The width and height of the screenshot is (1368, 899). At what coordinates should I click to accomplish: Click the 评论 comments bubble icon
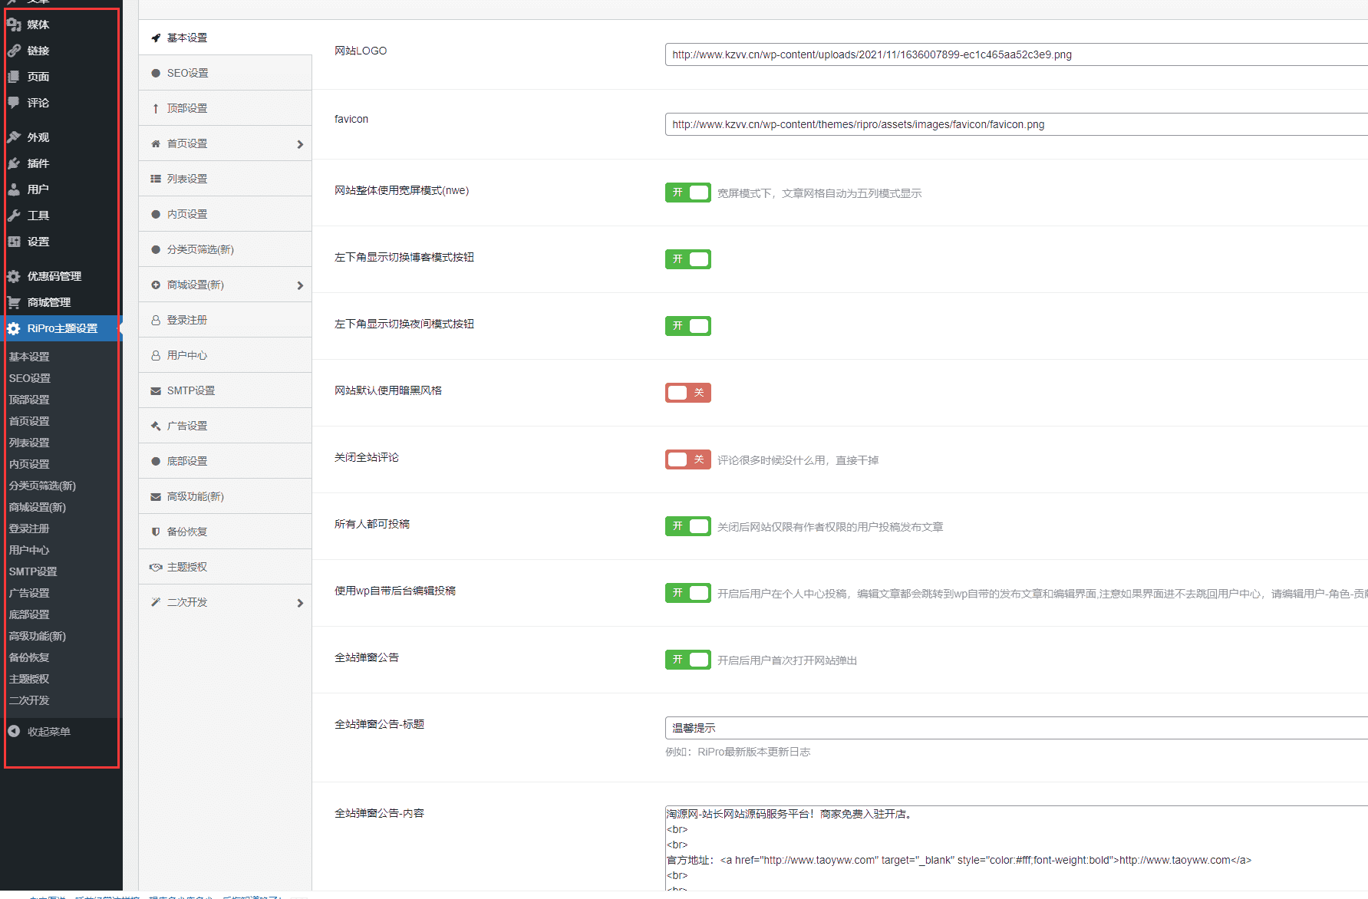click(x=14, y=103)
